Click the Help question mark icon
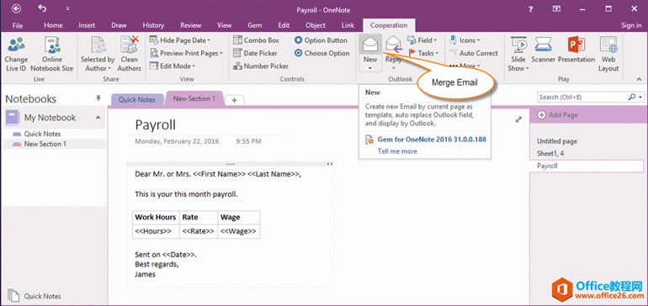This screenshot has height=306, width=648. coord(531,9)
